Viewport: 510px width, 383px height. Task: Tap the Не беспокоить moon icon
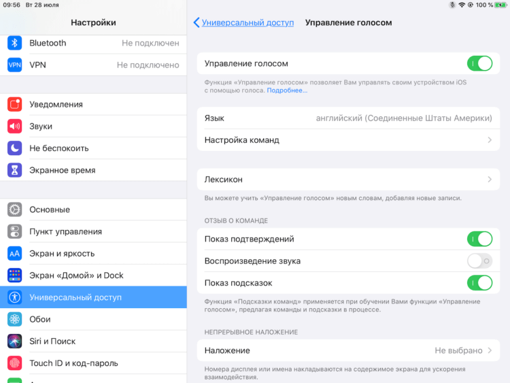15,148
